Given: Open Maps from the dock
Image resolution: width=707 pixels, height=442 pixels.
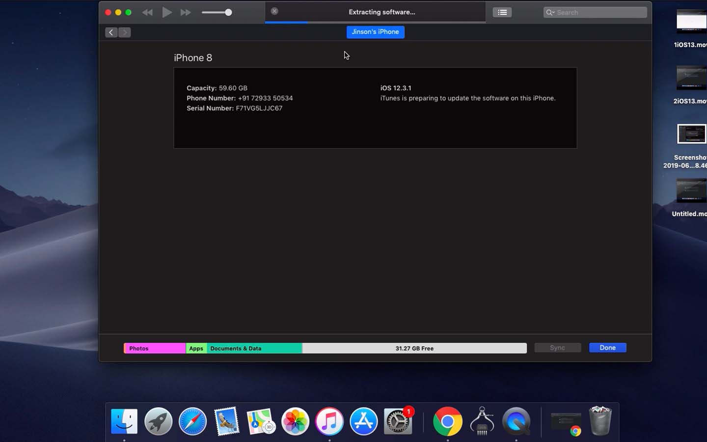Looking at the screenshot, I should click(261, 421).
